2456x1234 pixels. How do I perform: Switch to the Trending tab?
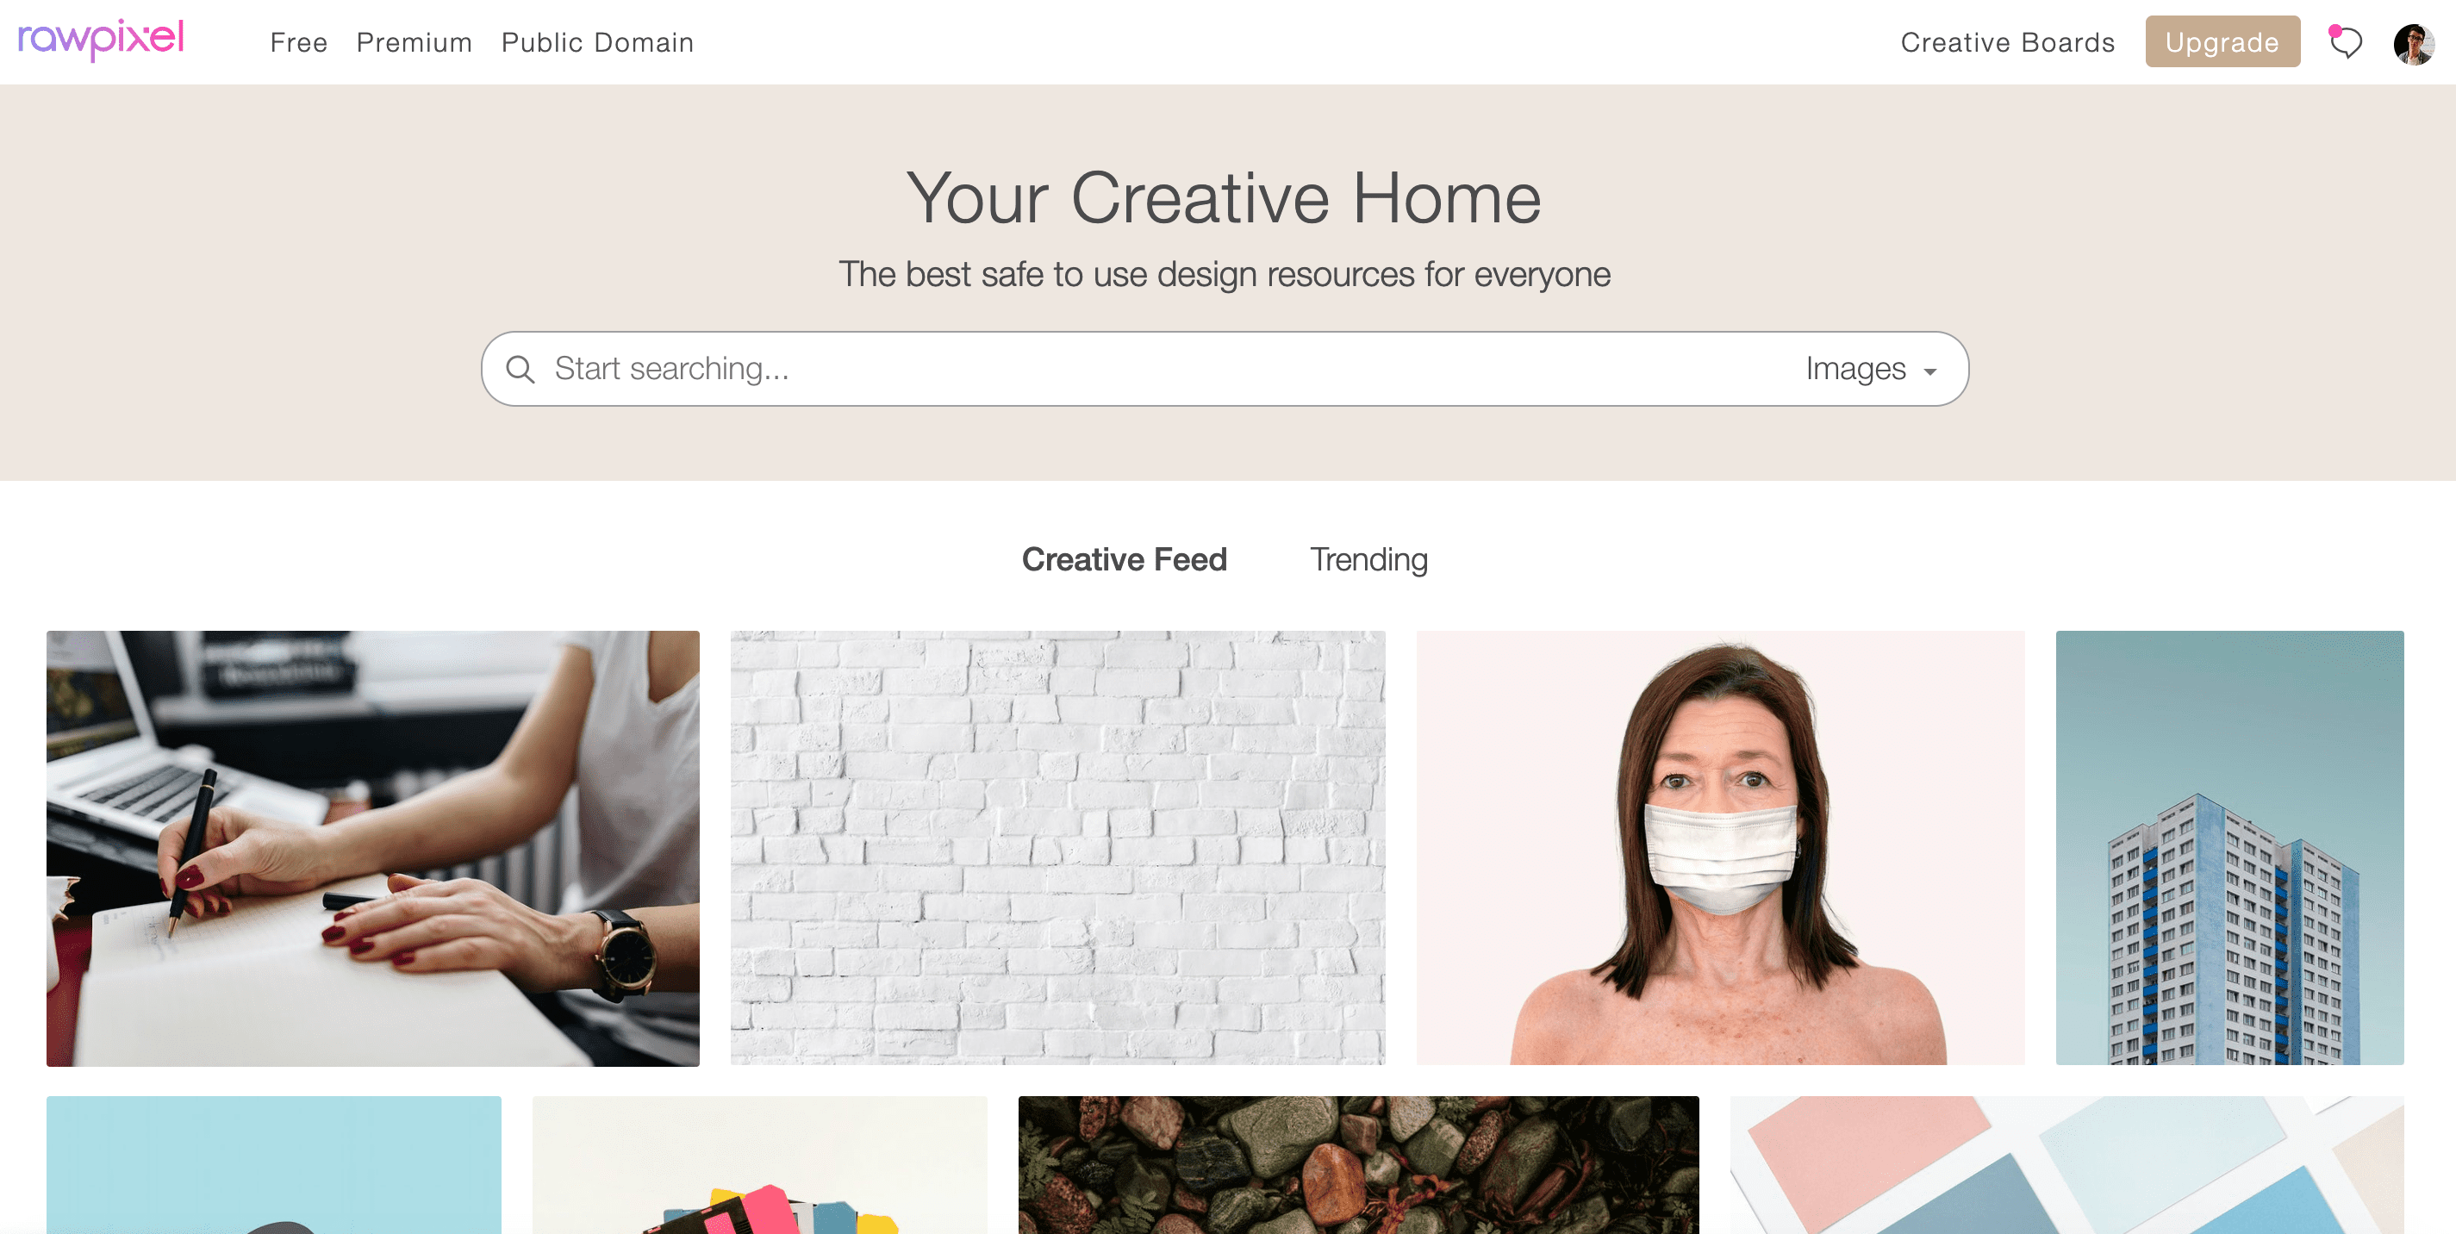point(1368,558)
